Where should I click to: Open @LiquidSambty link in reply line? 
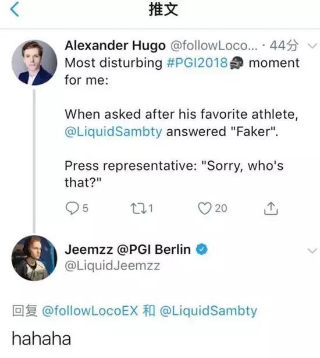point(208,311)
